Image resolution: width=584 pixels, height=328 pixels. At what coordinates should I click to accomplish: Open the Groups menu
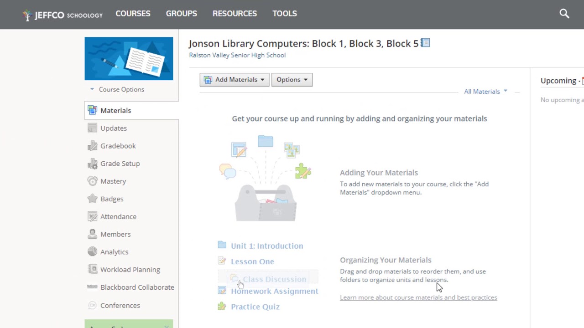(x=182, y=14)
